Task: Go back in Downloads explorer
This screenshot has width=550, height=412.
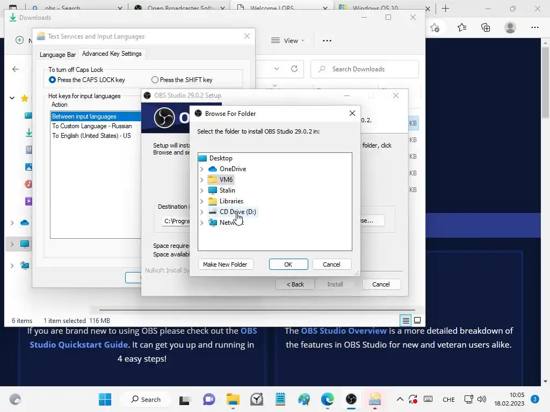Action: tap(16, 69)
